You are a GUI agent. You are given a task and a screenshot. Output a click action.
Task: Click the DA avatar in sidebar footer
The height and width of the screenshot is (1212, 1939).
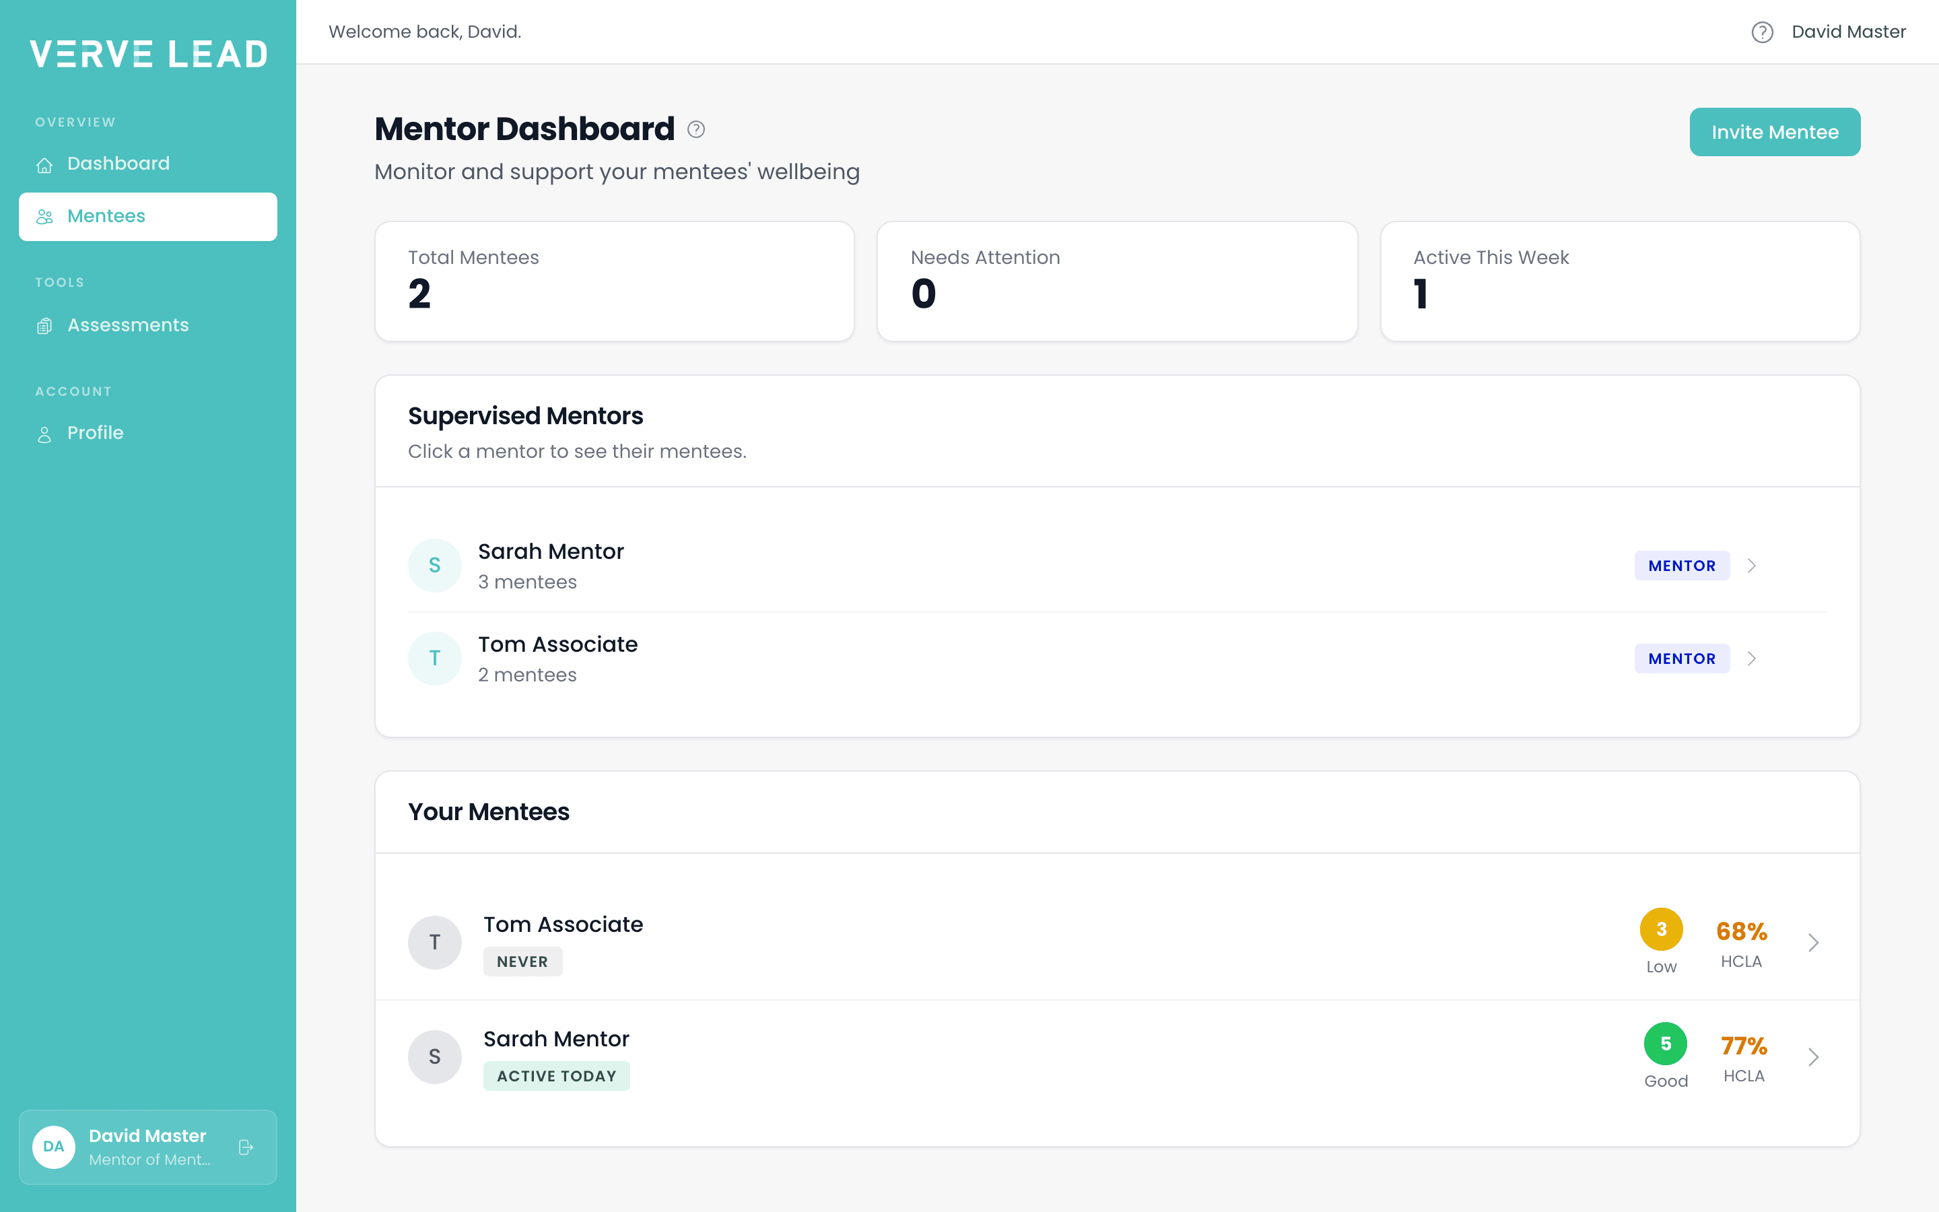coord(54,1147)
